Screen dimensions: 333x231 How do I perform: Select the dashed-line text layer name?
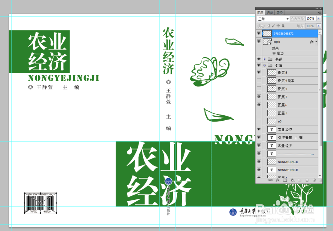pos(296,154)
